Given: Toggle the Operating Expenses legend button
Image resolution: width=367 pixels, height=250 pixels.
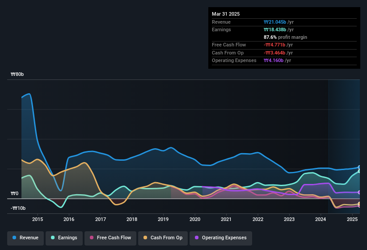Looking at the screenshot, I should pyautogui.click(x=220, y=237).
